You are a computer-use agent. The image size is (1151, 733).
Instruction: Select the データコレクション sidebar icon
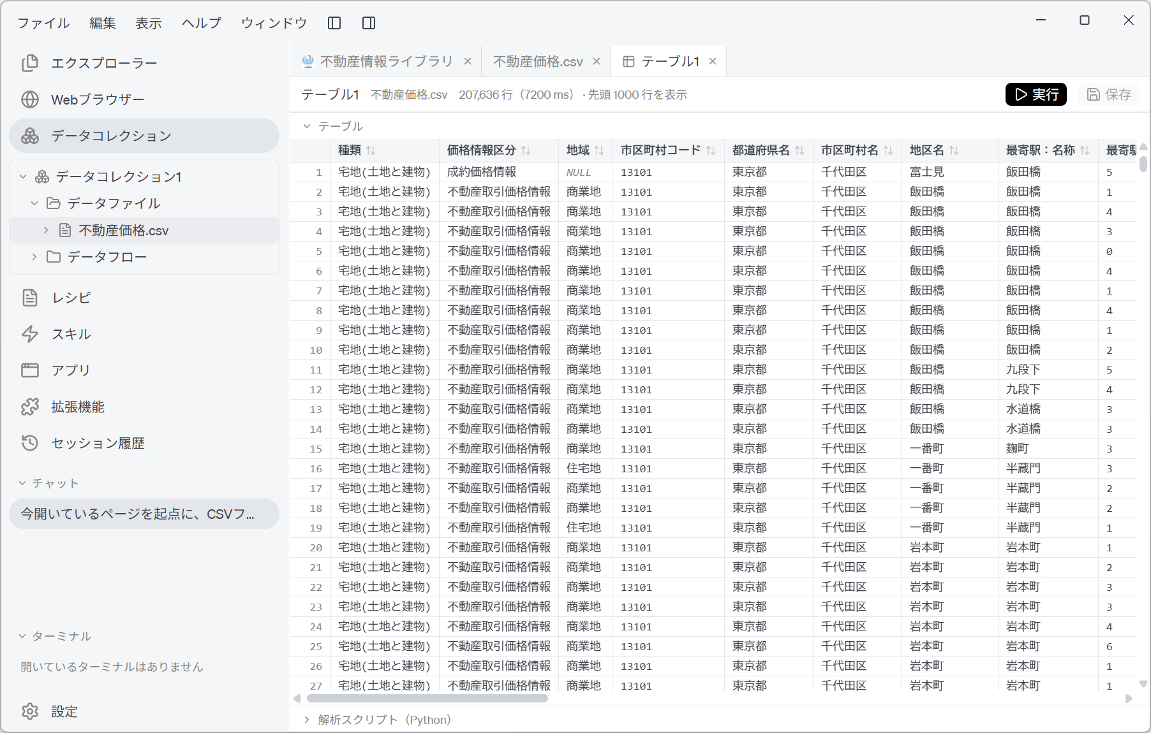(x=30, y=136)
